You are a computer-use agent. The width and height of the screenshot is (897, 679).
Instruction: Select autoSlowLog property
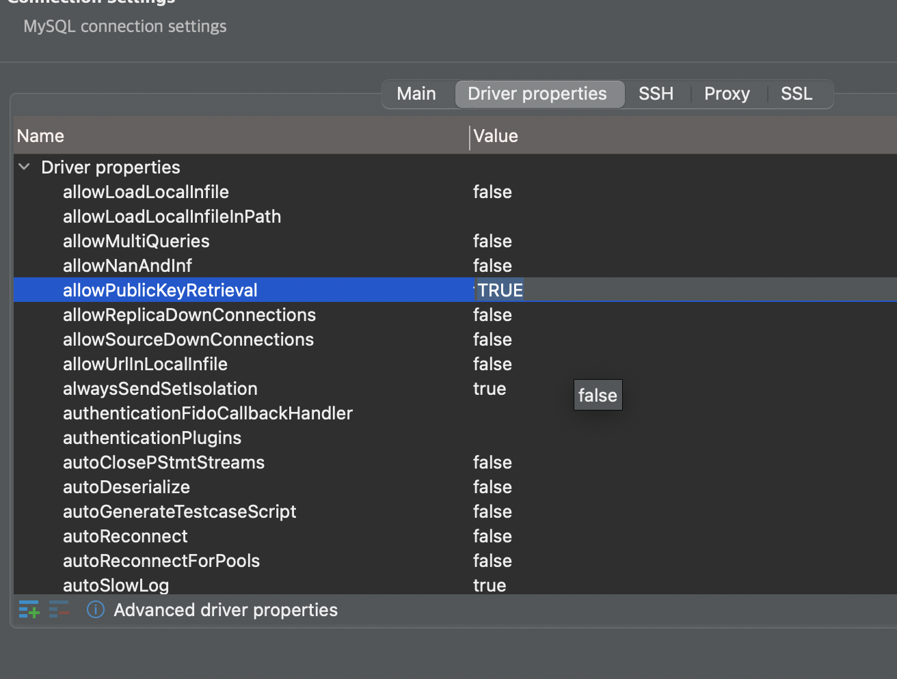(116, 585)
